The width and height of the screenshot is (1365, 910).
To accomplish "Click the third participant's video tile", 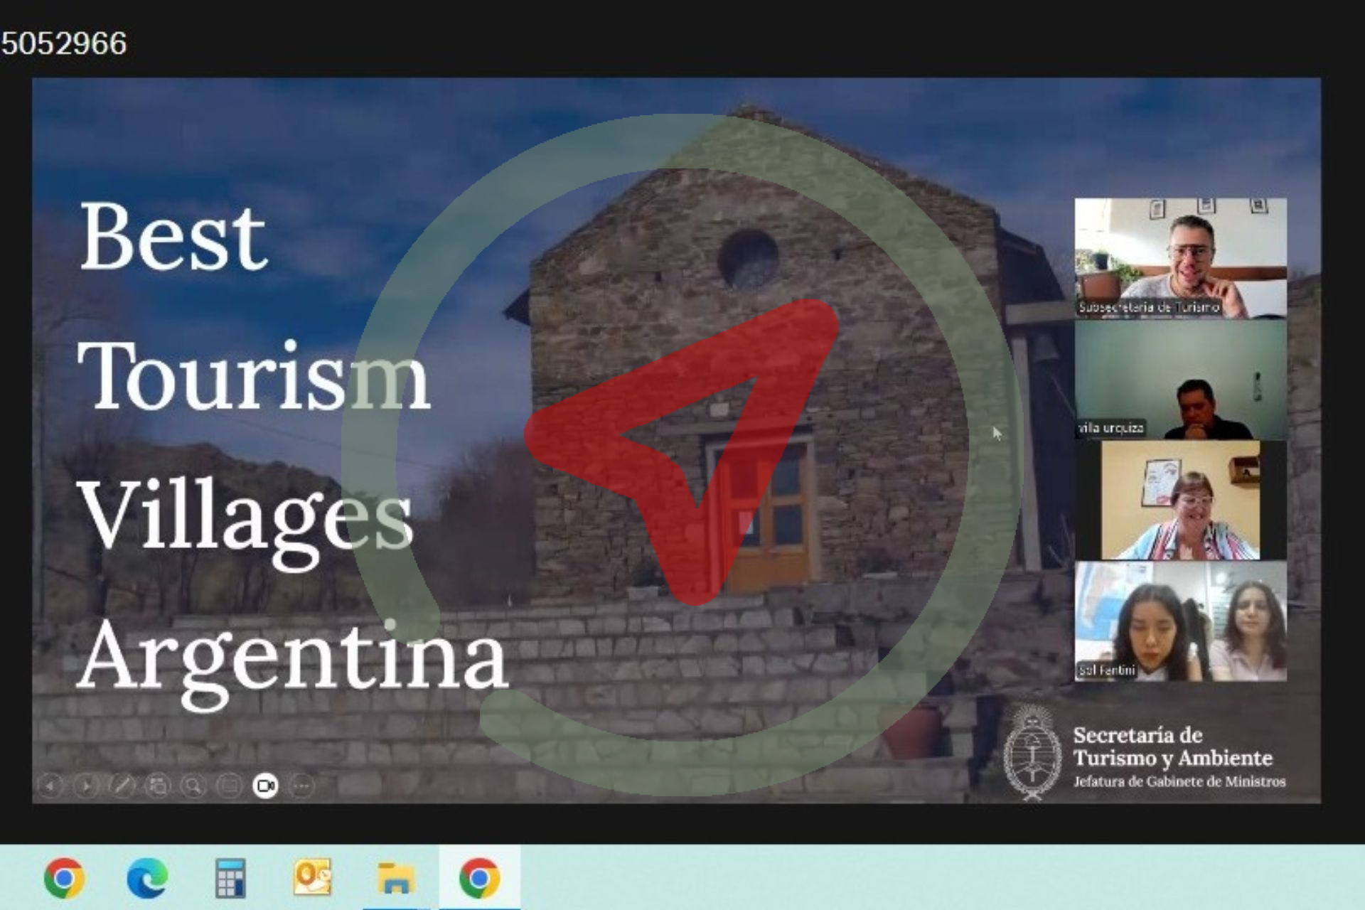I will click(1180, 500).
